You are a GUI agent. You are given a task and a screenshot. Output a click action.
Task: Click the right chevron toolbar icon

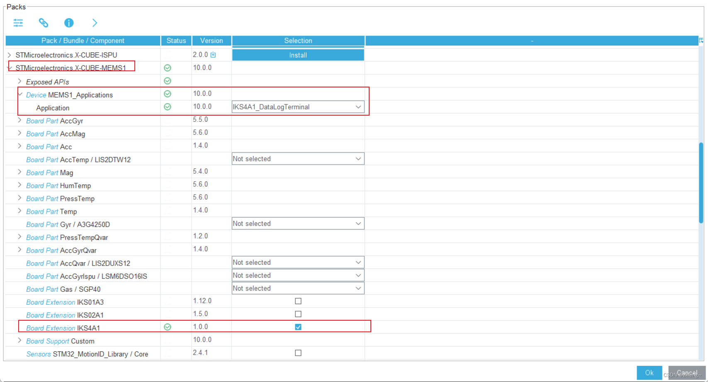(95, 23)
